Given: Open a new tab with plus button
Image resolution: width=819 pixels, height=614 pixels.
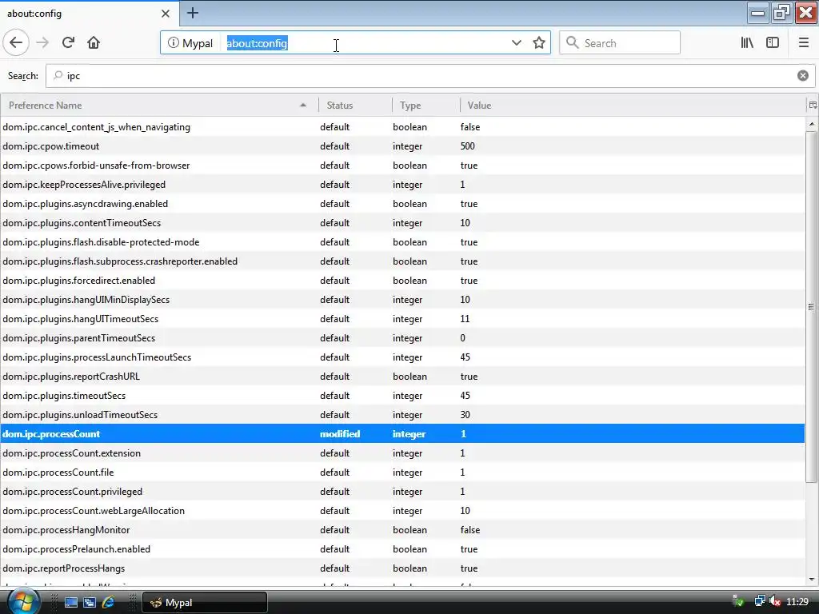Looking at the screenshot, I should [193, 13].
